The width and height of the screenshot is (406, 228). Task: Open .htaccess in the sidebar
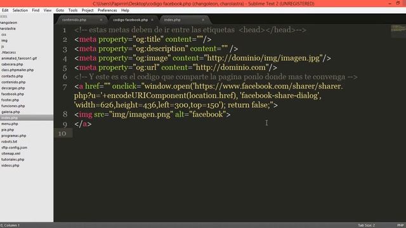coord(8,52)
